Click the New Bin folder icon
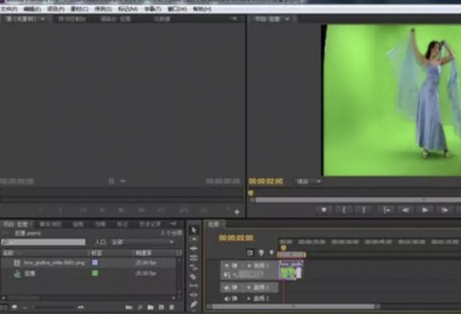Viewport: 461px width, 314px height. click(x=150, y=307)
